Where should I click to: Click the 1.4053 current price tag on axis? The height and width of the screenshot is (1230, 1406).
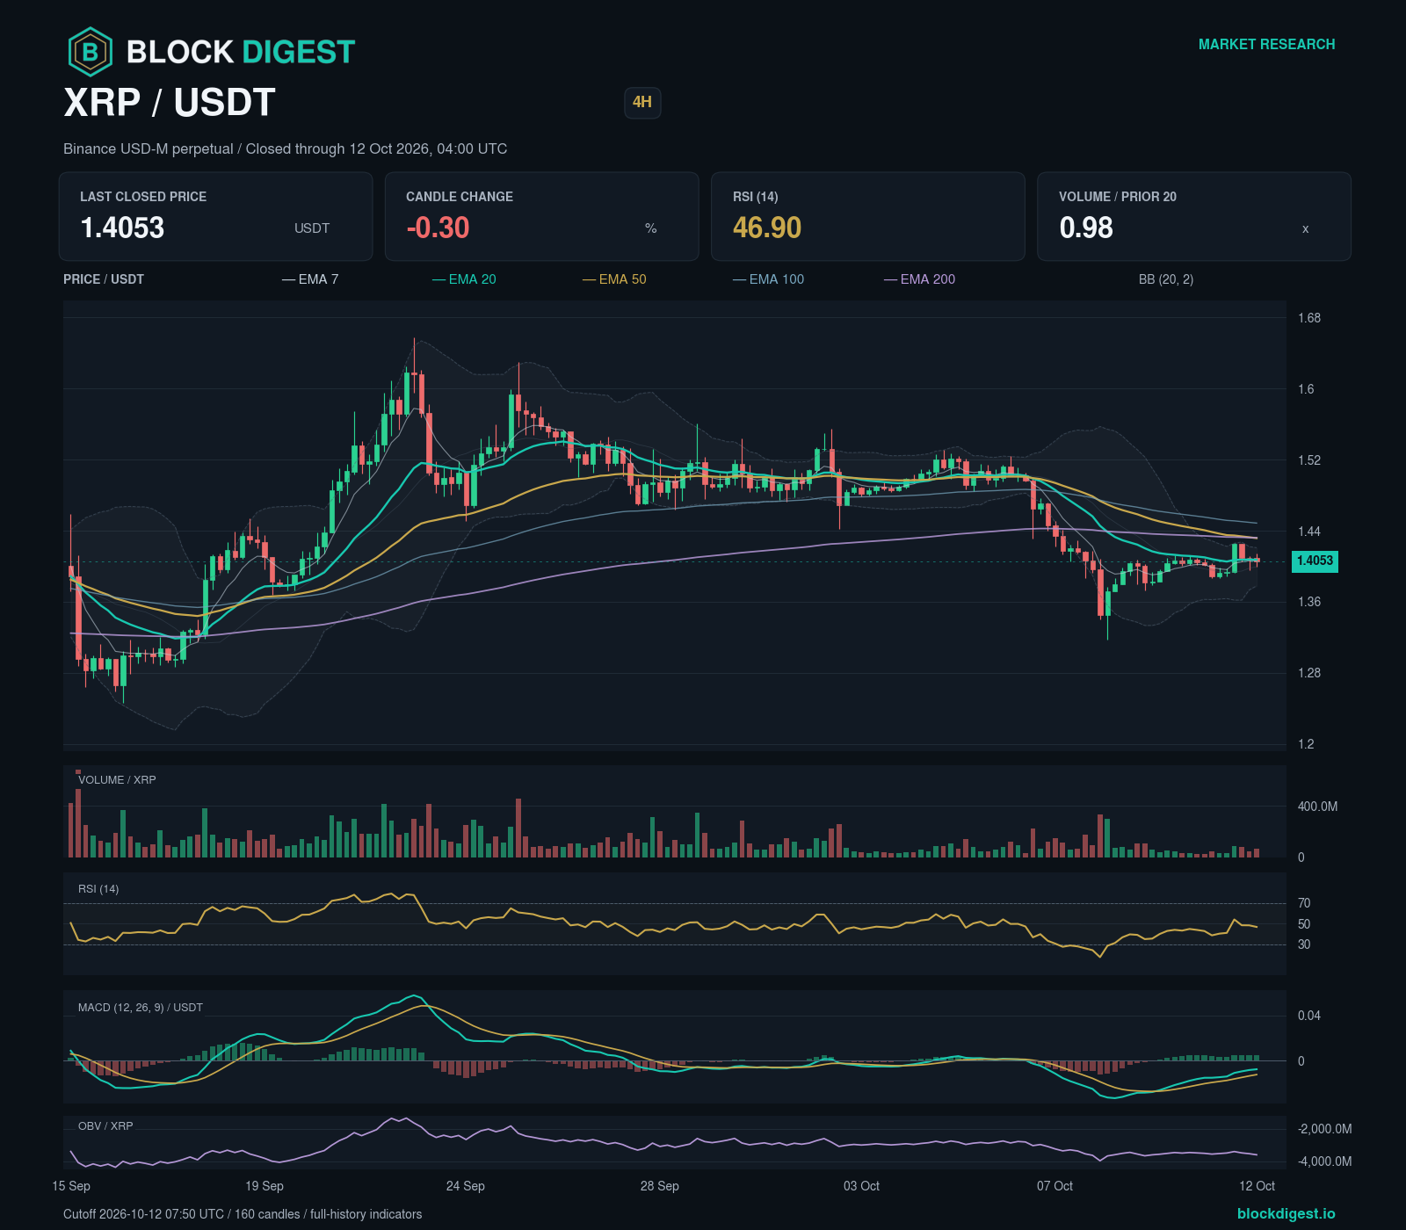1315,561
